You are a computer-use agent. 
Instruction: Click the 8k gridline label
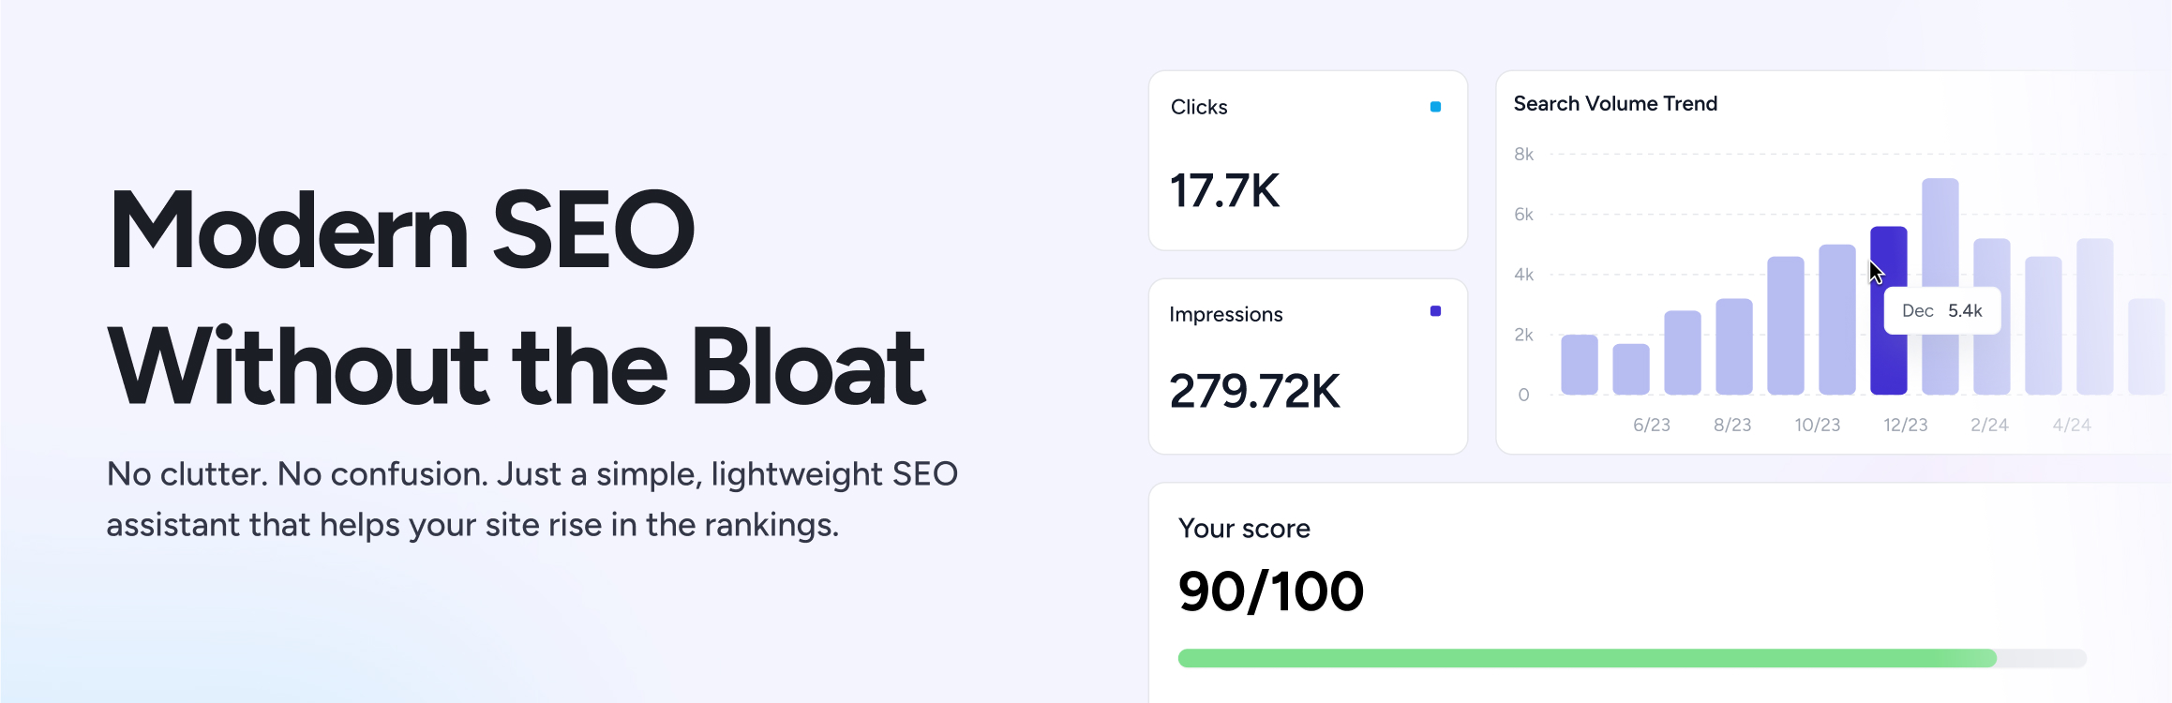pos(1525,153)
